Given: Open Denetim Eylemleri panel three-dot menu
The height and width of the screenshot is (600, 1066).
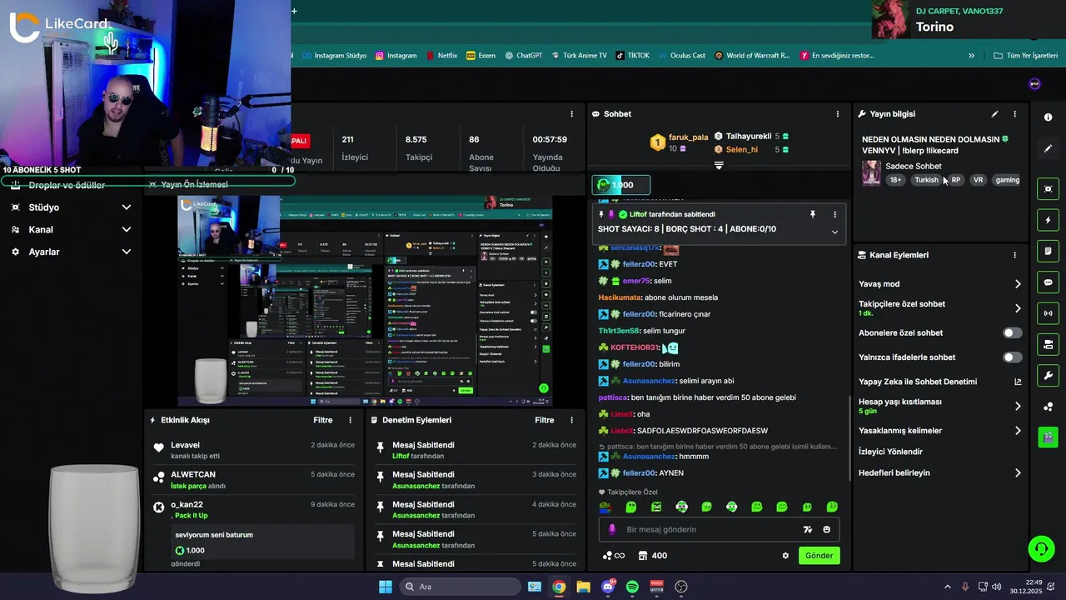Looking at the screenshot, I should [x=571, y=420].
